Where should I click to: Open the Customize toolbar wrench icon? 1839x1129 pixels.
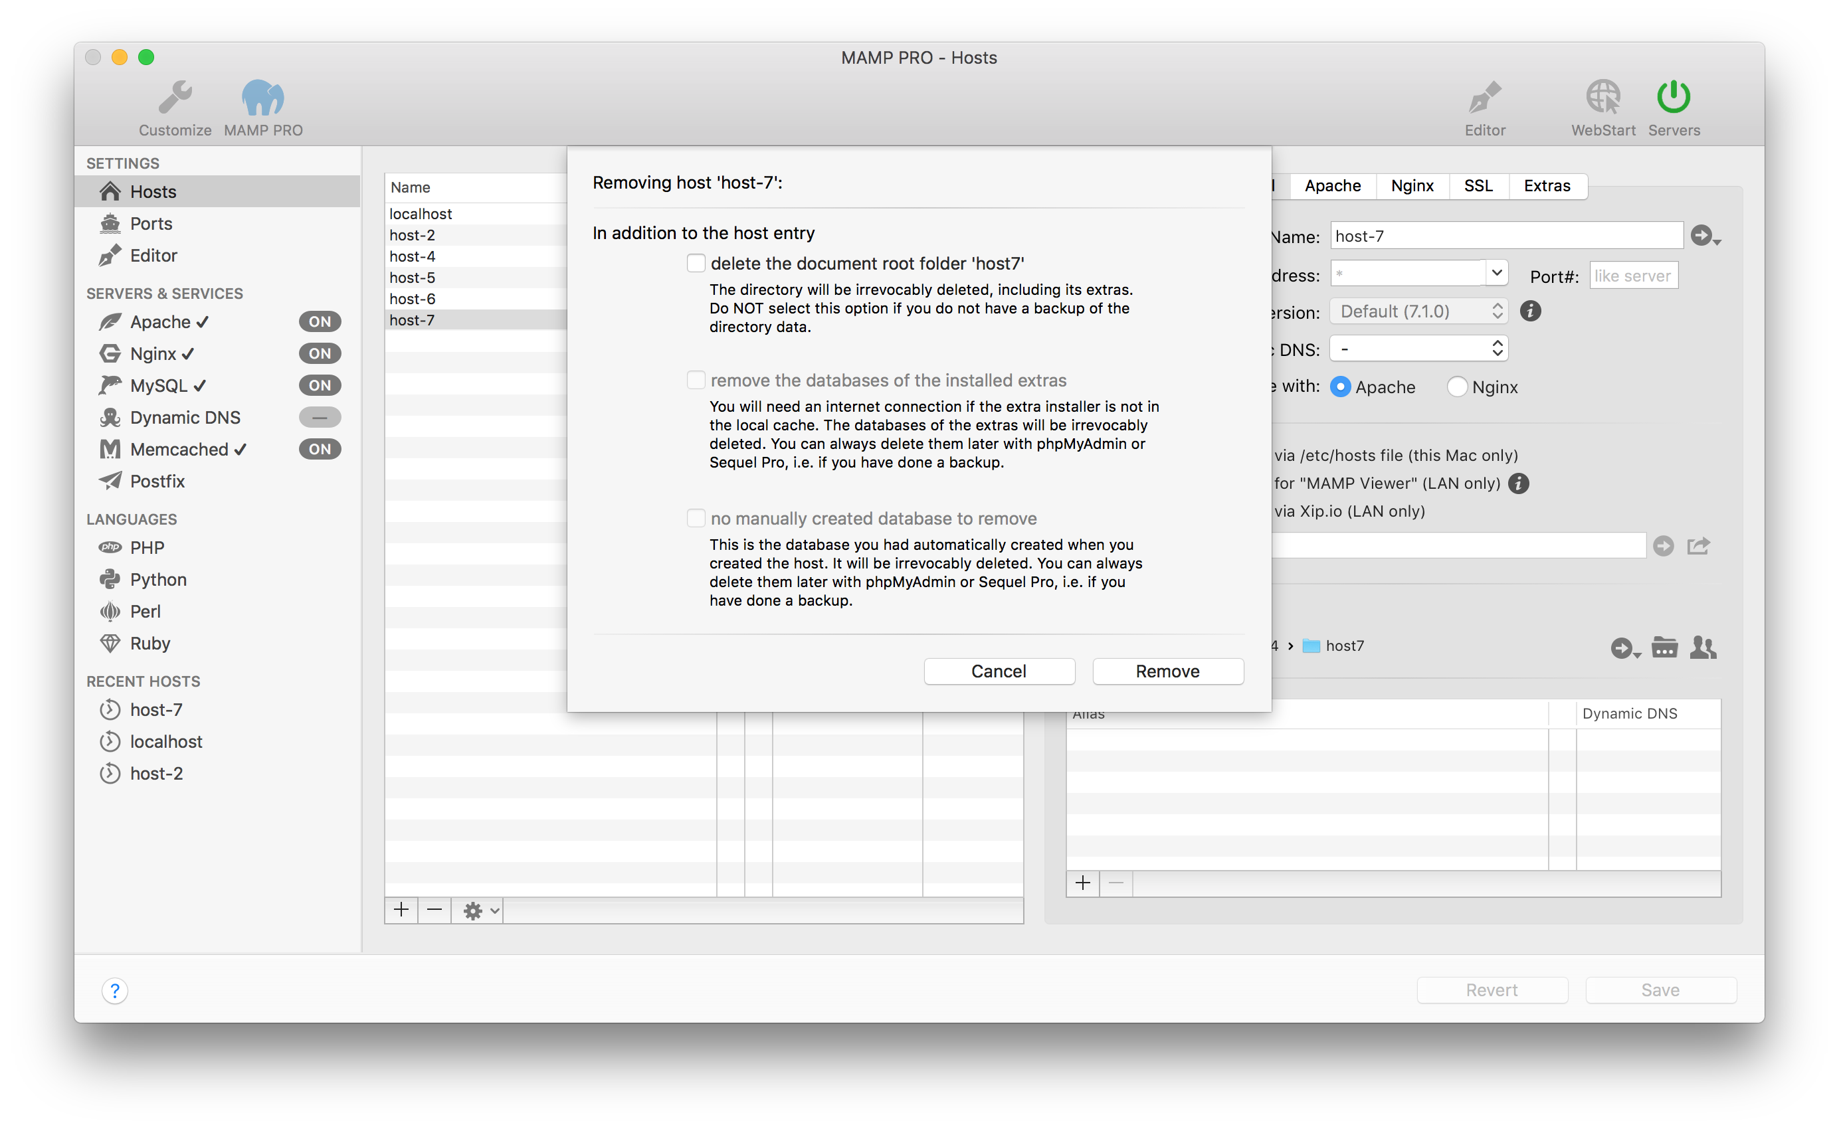(175, 98)
